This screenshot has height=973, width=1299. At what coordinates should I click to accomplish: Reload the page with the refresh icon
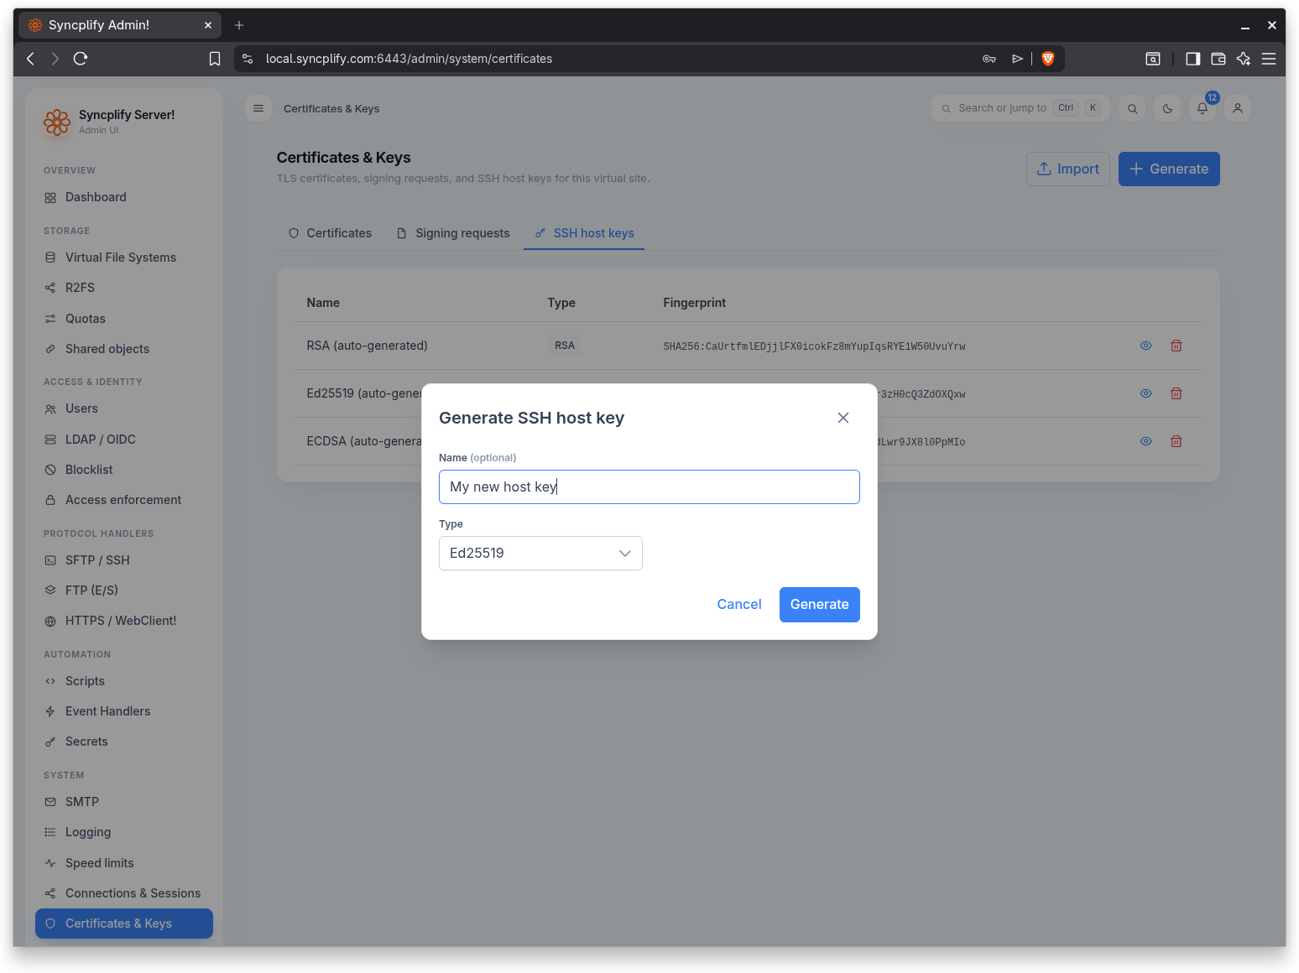pyautogui.click(x=81, y=59)
